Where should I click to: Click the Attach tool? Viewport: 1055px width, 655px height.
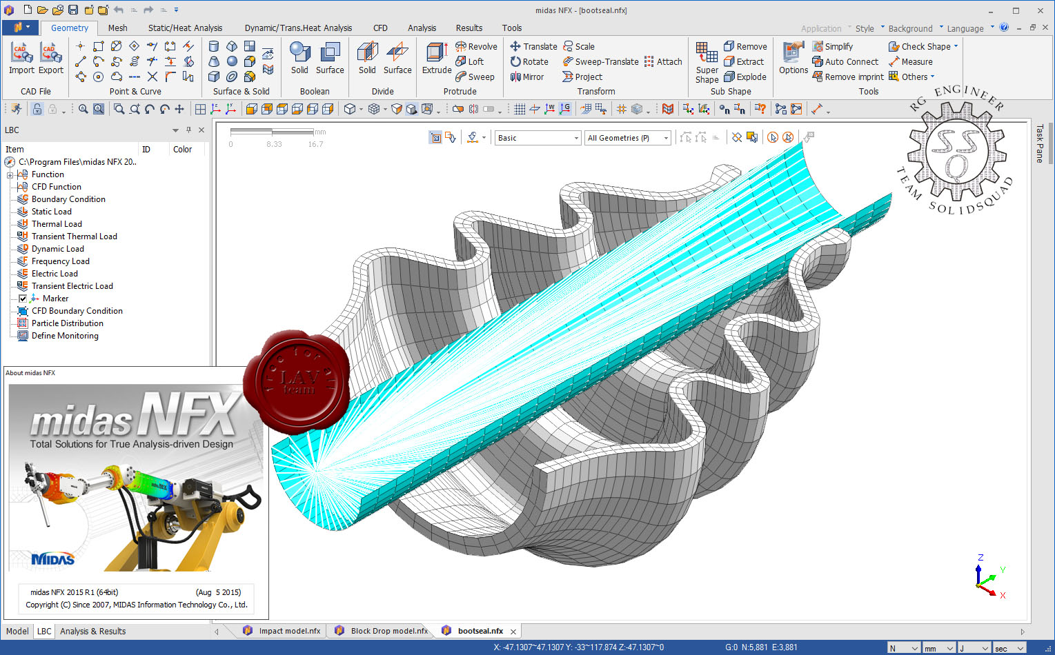(x=663, y=61)
